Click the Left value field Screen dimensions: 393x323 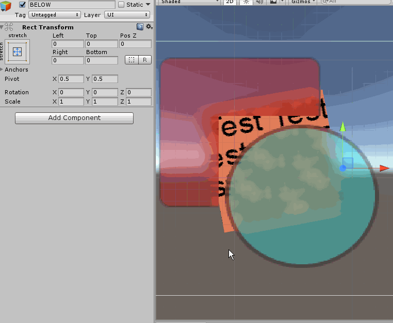click(x=68, y=44)
